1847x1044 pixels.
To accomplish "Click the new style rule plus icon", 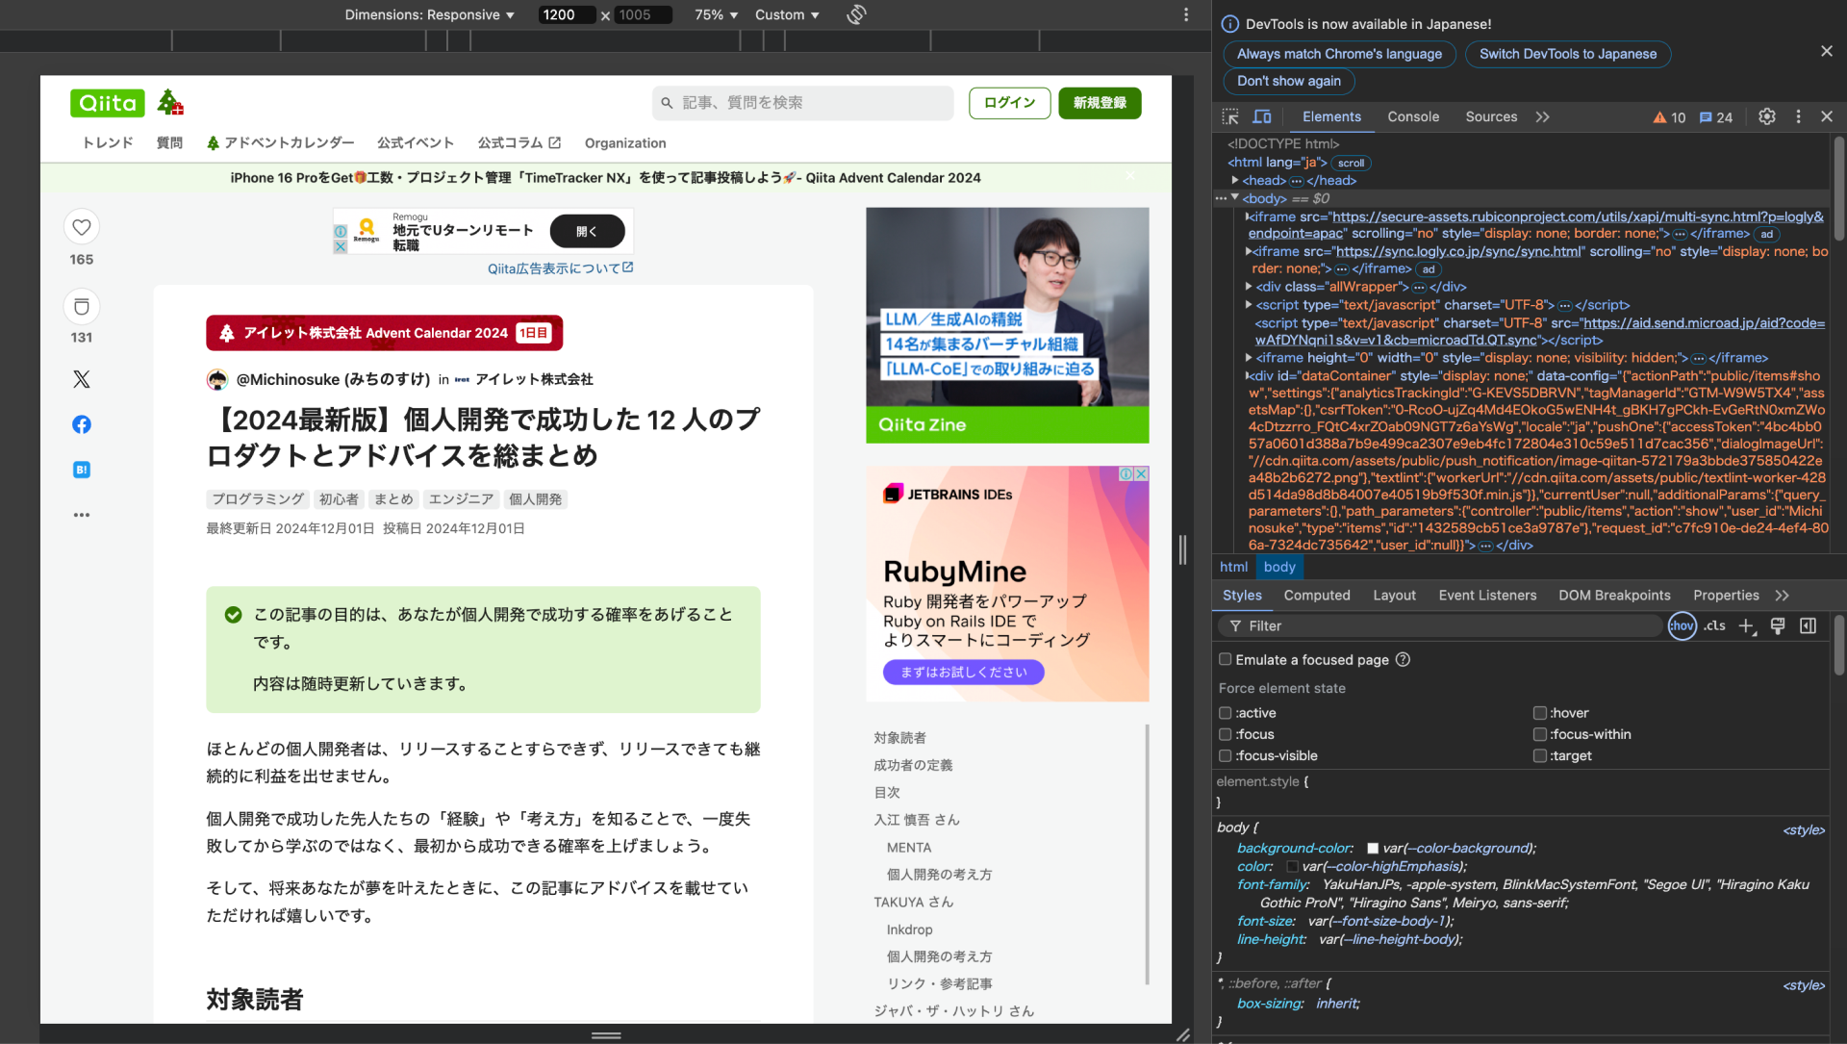I will point(1747,625).
